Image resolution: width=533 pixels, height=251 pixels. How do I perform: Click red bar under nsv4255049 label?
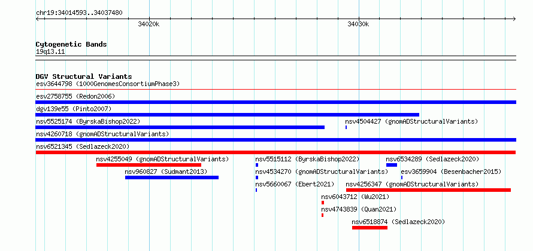point(149,165)
